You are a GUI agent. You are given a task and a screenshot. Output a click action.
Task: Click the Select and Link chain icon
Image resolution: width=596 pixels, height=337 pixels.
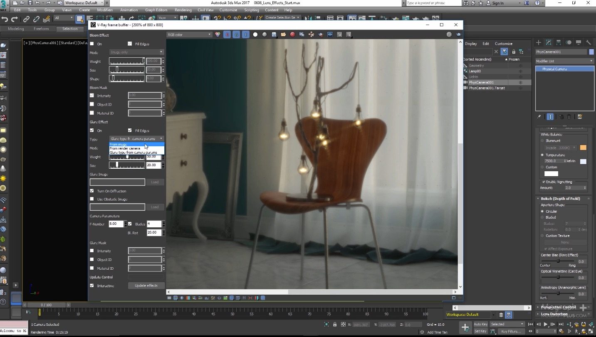point(26,19)
